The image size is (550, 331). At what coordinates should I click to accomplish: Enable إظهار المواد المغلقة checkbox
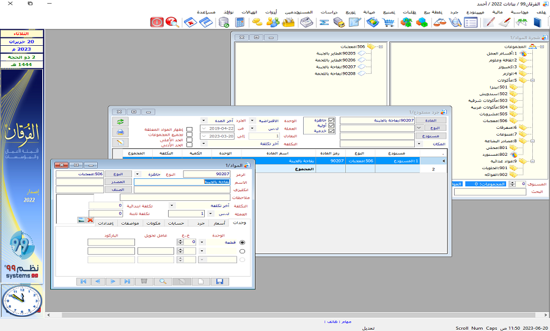click(x=189, y=129)
